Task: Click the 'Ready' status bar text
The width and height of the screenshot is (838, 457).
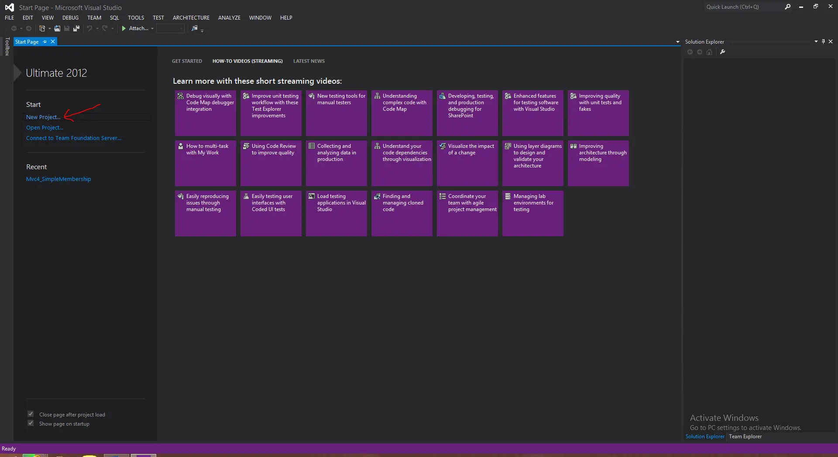Action: coord(9,449)
